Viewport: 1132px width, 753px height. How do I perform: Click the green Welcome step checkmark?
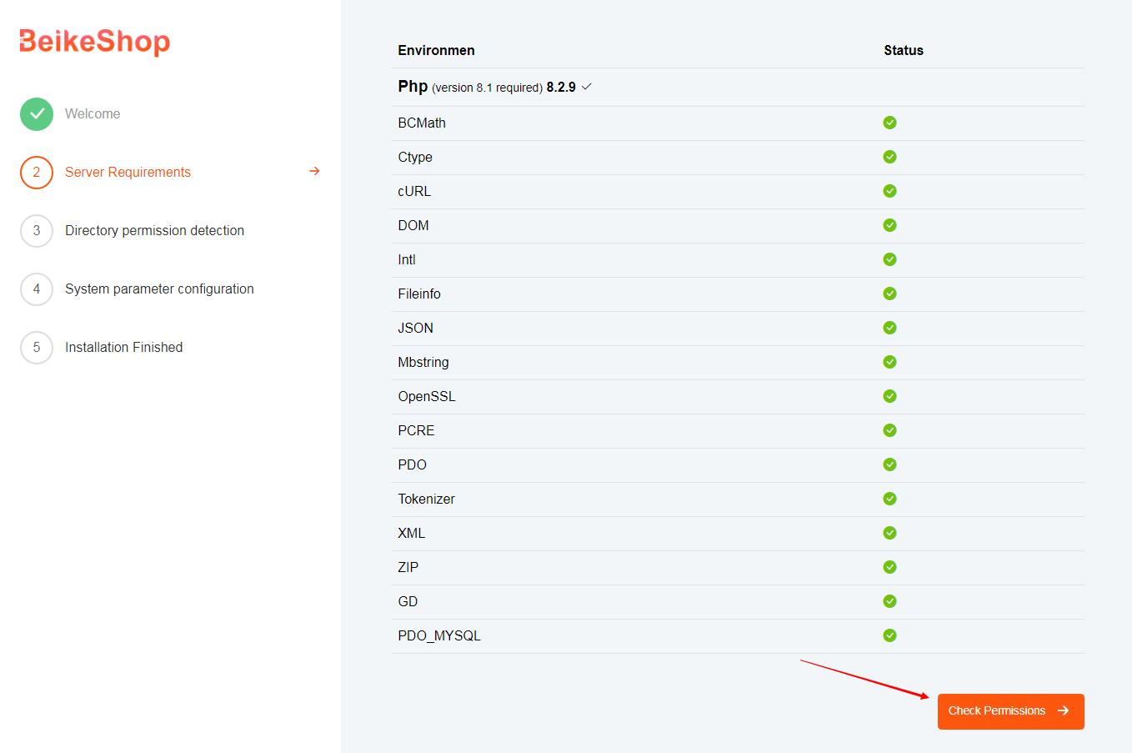point(37,114)
